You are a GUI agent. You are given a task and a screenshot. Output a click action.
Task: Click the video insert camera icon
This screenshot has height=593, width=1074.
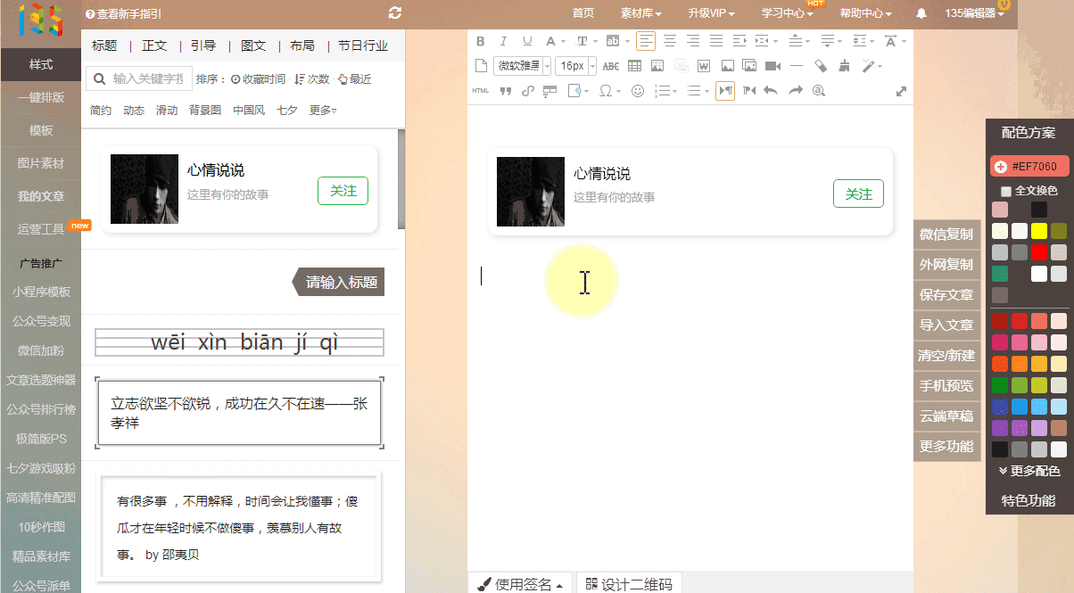tap(772, 66)
